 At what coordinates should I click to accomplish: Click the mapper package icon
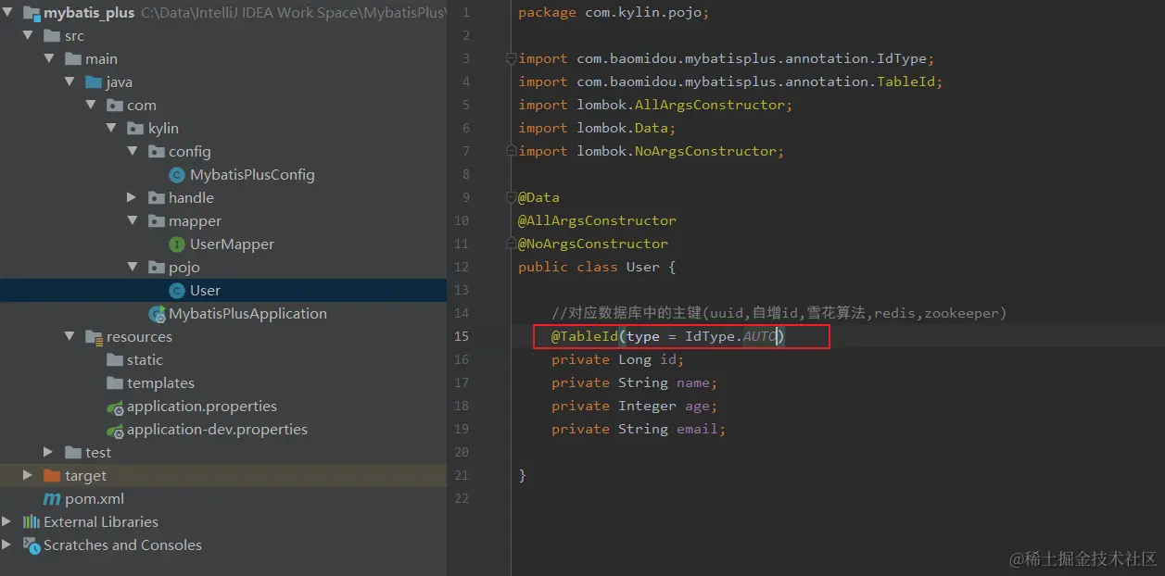pyautogui.click(x=157, y=221)
